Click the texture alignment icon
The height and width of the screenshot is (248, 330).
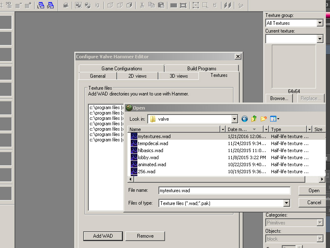228,5
